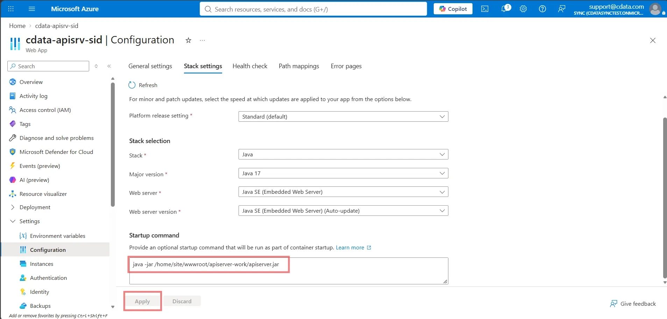Favorite this page with the star icon
Viewport: 667px width, 319px height.
click(x=188, y=40)
